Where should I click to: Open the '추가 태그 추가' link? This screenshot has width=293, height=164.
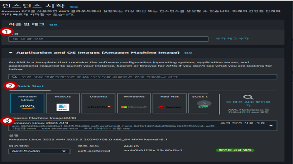pos(232,39)
